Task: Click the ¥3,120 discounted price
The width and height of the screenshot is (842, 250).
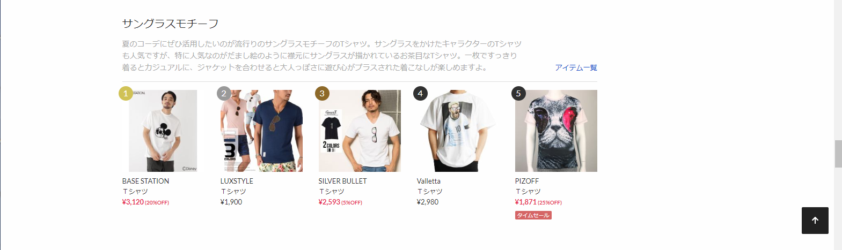Action: (x=133, y=202)
